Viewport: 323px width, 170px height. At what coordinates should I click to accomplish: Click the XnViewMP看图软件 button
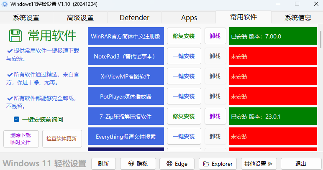pos(126,76)
